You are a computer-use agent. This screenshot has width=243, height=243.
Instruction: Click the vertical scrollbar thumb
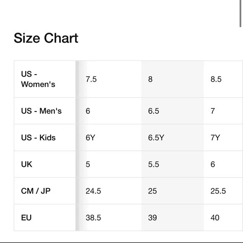240,13
